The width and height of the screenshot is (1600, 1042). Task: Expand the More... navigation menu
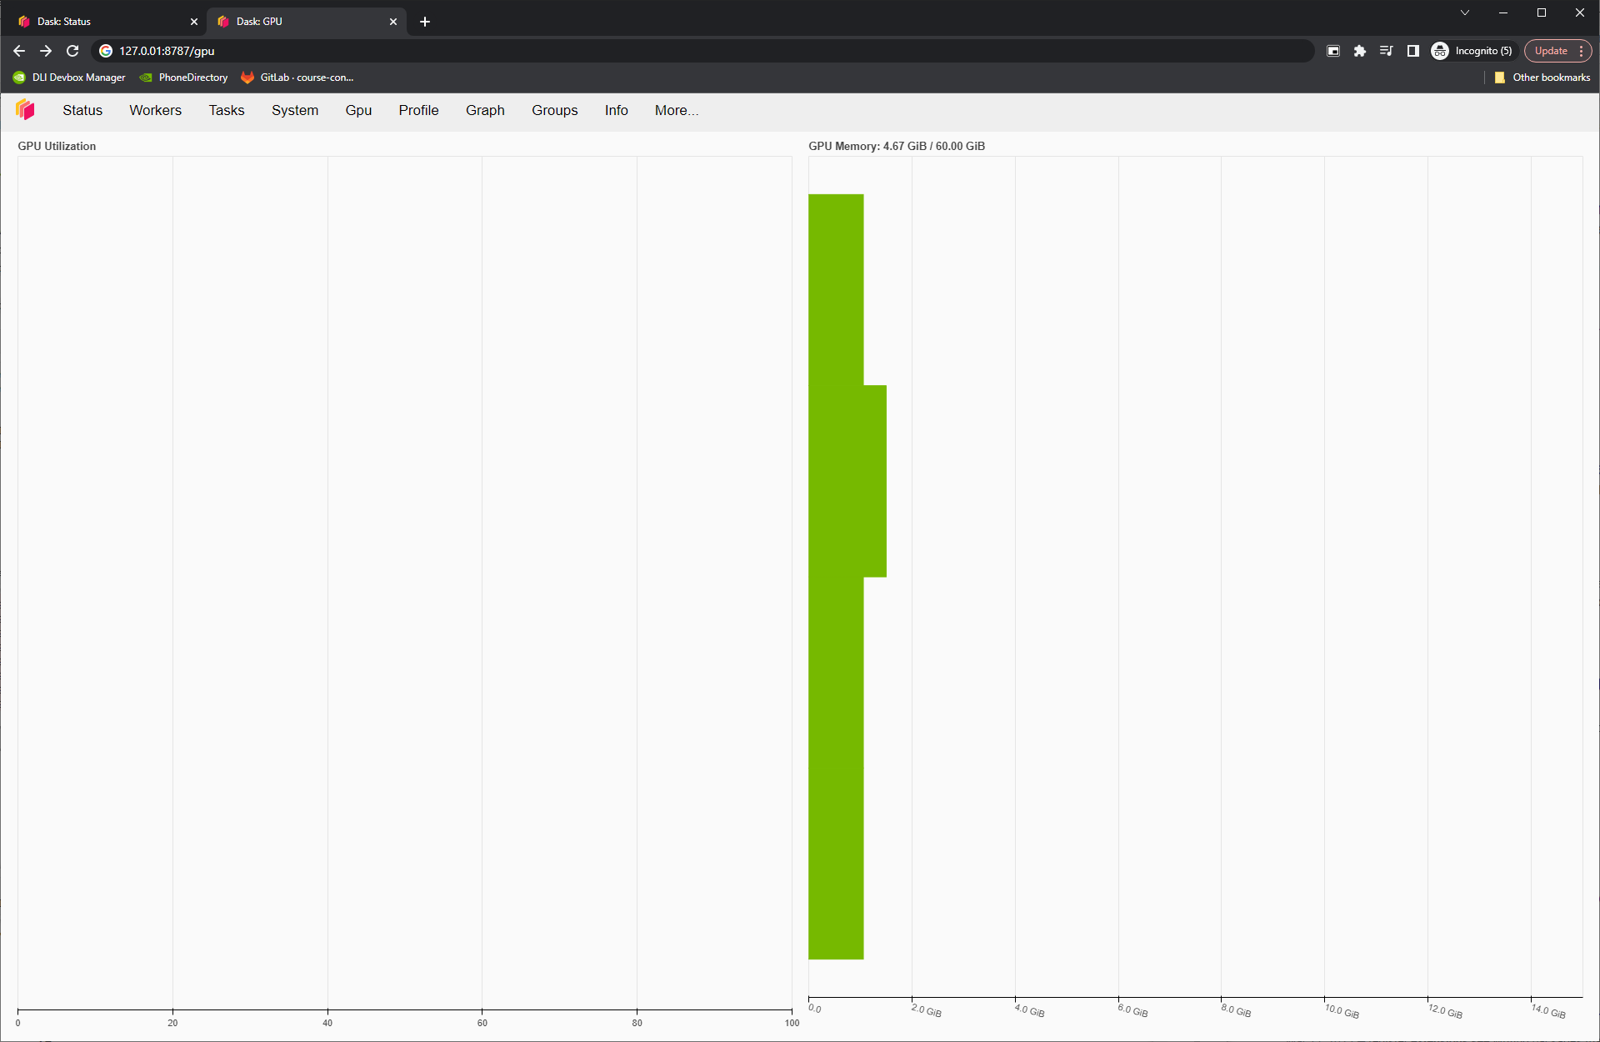pyautogui.click(x=676, y=110)
